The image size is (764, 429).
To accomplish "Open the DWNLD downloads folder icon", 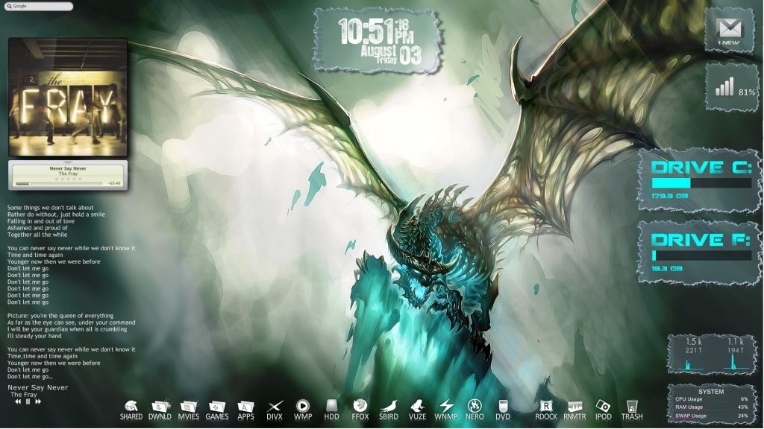I will click(x=160, y=410).
